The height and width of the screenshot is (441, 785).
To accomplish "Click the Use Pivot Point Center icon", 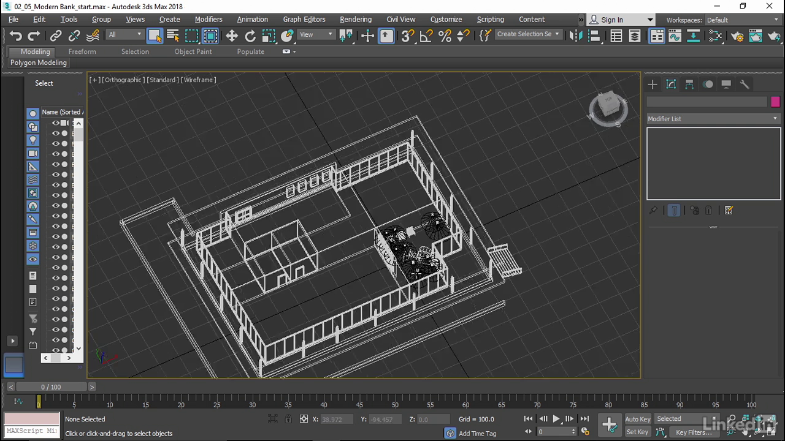I will coord(347,36).
